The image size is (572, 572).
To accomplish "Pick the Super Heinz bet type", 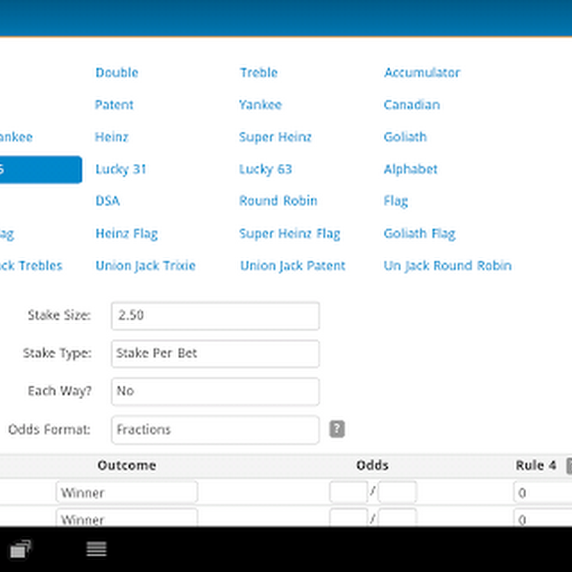I will coord(275,137).
